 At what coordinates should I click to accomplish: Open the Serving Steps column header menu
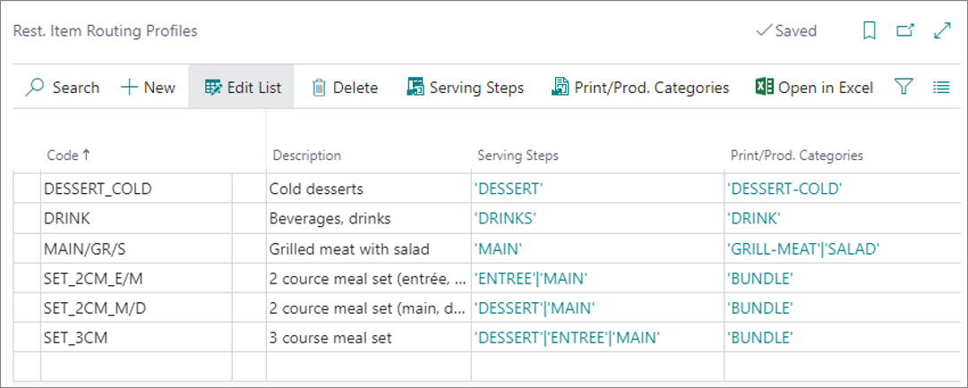point(518,156)
